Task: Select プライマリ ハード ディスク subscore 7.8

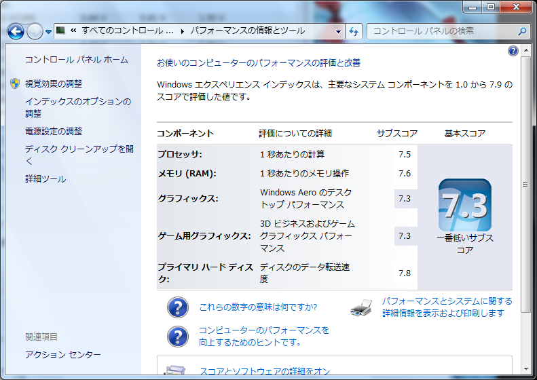Action: (405, 273)
